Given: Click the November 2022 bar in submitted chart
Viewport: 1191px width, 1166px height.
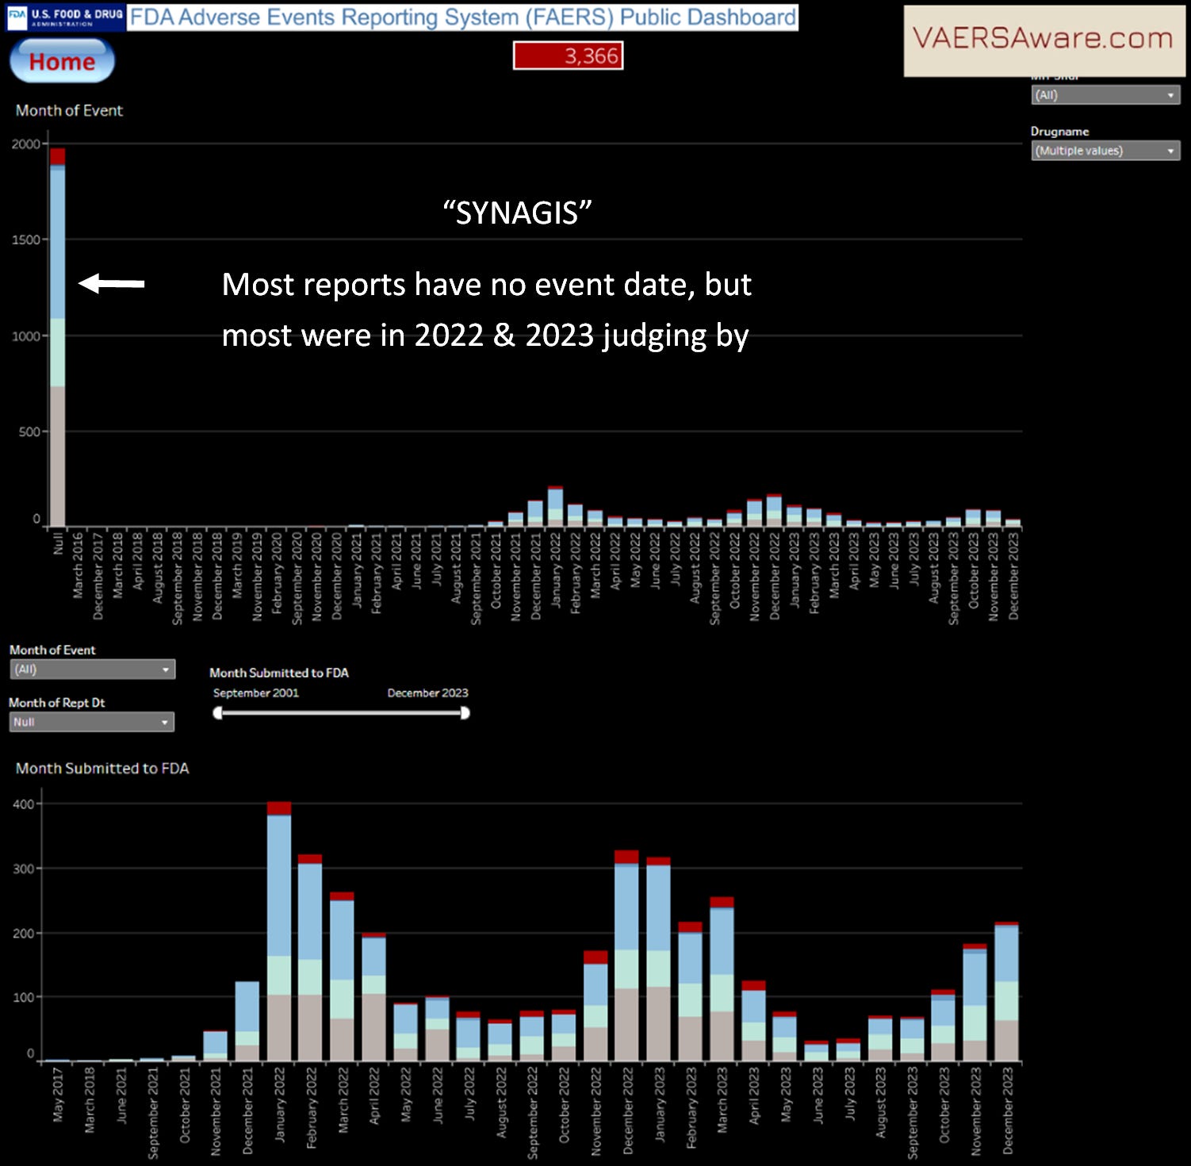Looking at the screenshot, I should (595, 1006).
